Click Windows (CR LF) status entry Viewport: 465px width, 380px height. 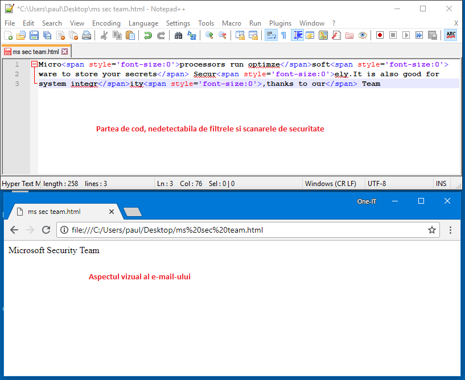point(330,184)
